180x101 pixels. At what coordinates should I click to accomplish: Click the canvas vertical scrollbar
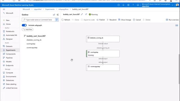pyautogui.click(x=179, y=69)
